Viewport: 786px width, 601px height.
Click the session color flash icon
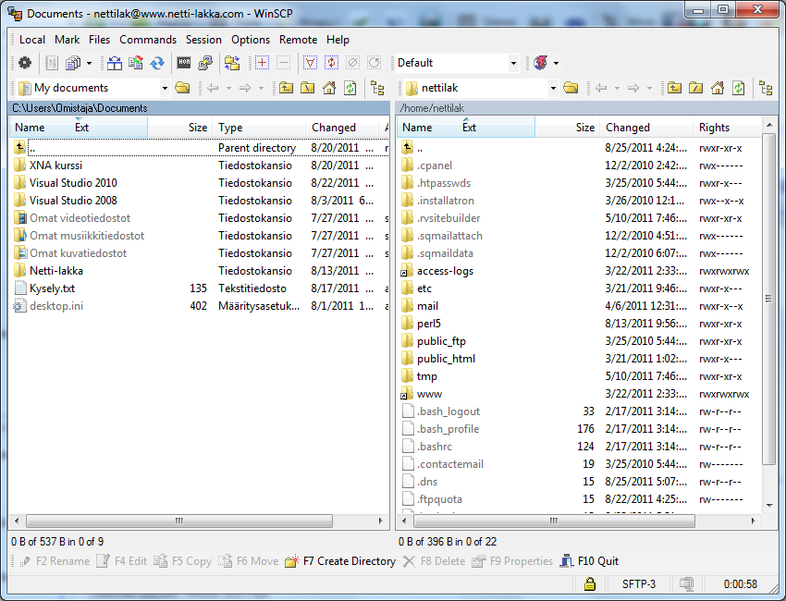[541, 63]
